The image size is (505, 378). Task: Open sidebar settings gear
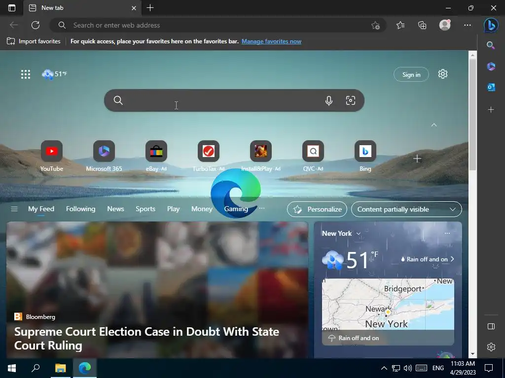pos(491,347)
